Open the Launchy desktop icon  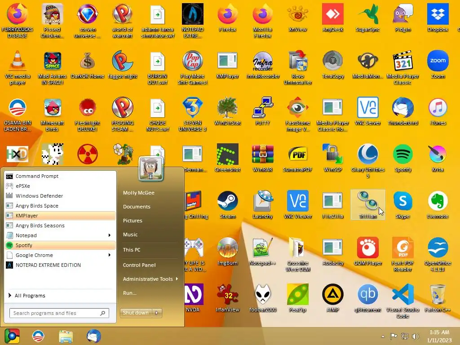point(262,205)
